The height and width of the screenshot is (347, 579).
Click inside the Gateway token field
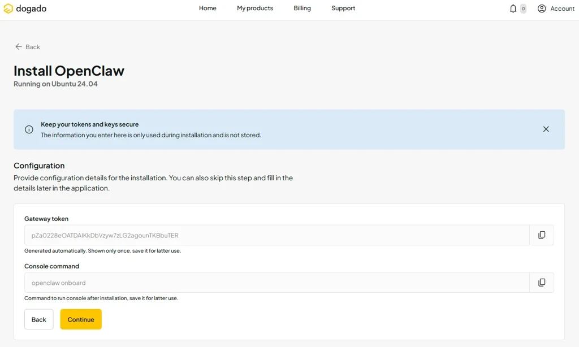pos(277,235)
